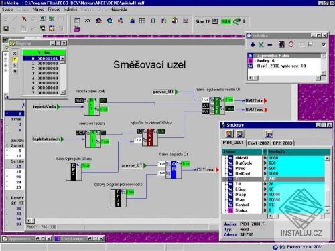Click the red arrow pointer tool icon
This screenshot has height=251, width=335.
tap(24, 19)
